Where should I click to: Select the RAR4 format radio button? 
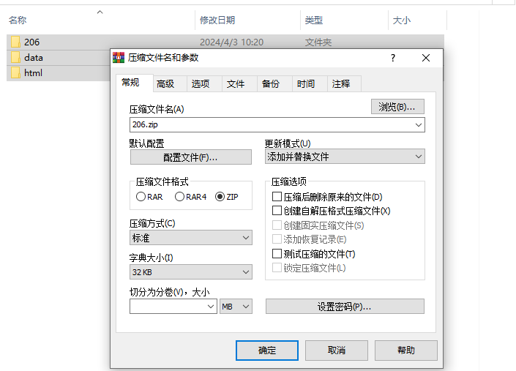(179, 197)
